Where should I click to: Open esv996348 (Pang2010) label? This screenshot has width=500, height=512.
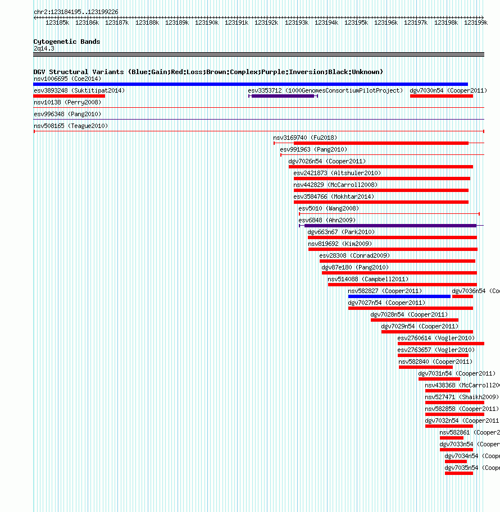(x=67, y=114)
